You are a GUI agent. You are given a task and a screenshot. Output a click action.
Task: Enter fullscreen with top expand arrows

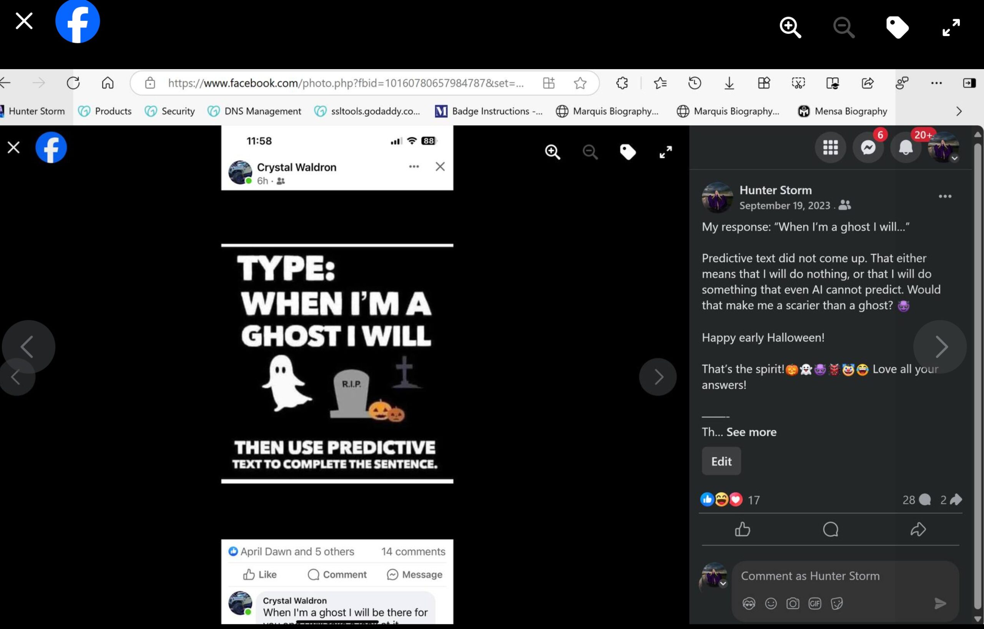tap(951, 27)
